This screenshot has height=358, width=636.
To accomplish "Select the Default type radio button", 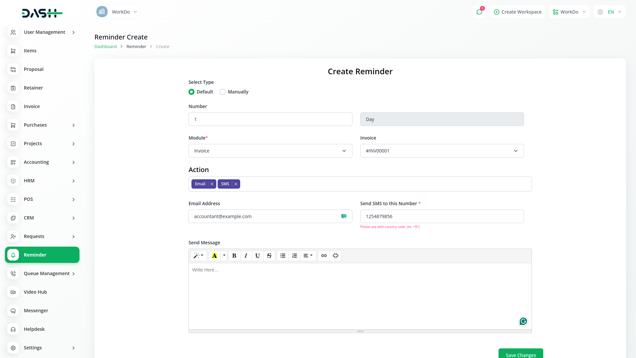I will pos(191,92).
